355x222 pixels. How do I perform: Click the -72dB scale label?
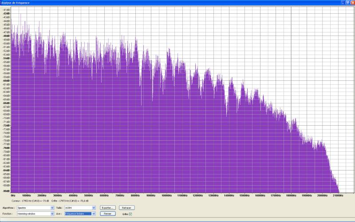coord(7,126)
